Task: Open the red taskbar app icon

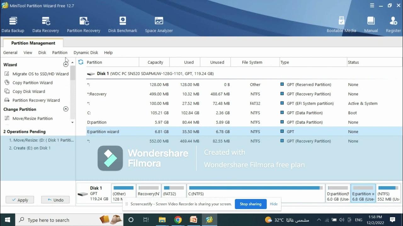Action: coord(193,220)
